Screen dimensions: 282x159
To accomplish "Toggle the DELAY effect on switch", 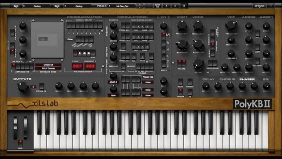I will pyautogui.click(x=180, y=82).
